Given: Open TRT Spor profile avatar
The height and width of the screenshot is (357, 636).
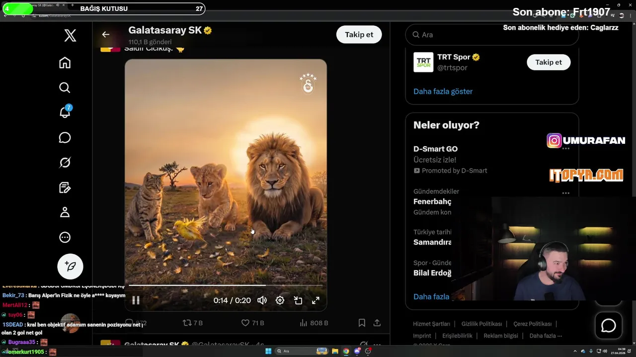Looking at the screenshot, I should tap(423, 62).
